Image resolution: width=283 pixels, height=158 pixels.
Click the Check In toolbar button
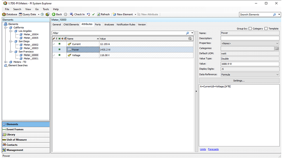click(x=77, y=14)
